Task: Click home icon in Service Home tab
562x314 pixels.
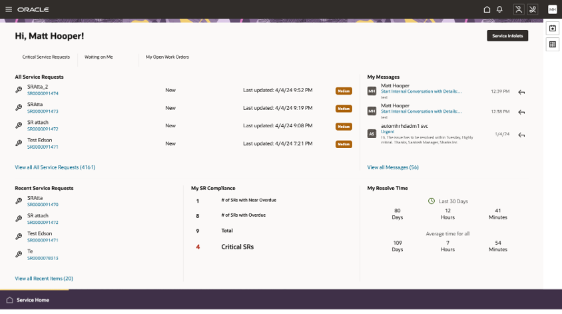Action: pos(10,300)
